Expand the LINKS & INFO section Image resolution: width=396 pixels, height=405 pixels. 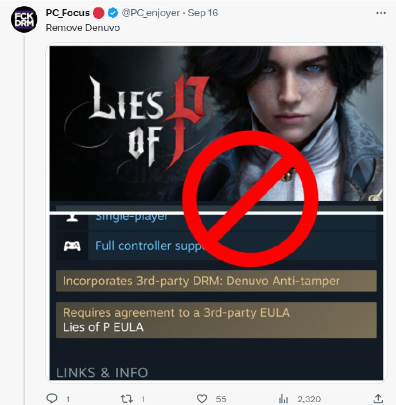click(102, 372)
